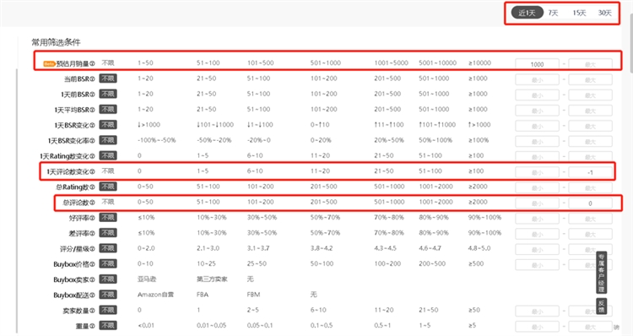Pick 2~5 in the 卖家数量 row
This screenshot has width=633, height=336.
[x=252, y=310]
